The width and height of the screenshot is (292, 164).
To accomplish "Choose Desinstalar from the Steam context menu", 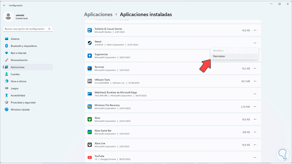I will [234, 56].
